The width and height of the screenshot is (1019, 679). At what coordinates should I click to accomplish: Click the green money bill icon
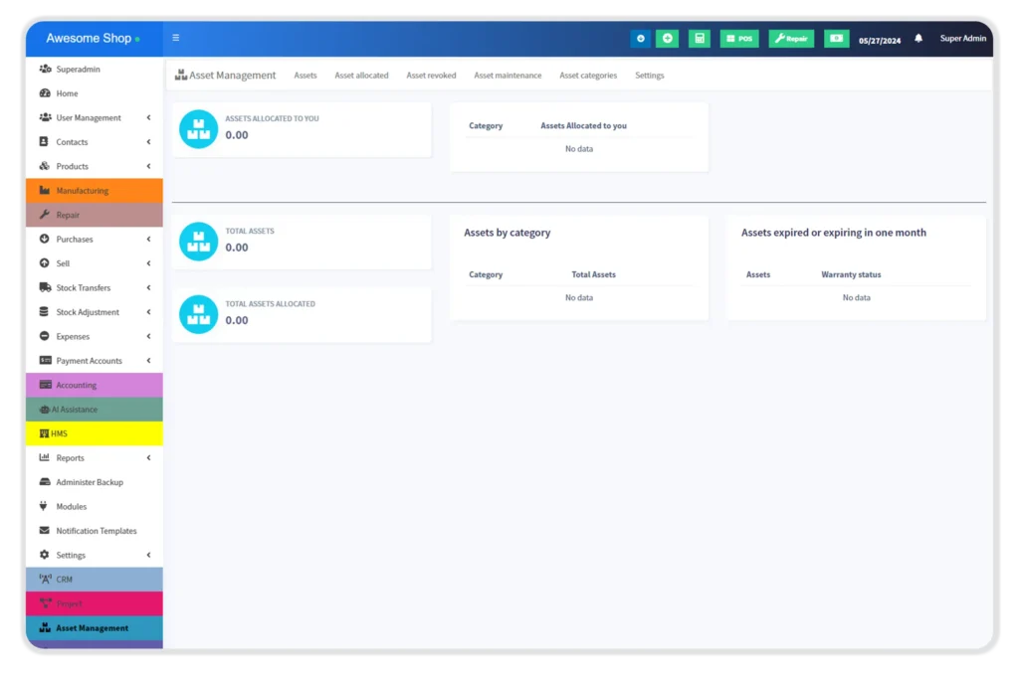(837, 39)
